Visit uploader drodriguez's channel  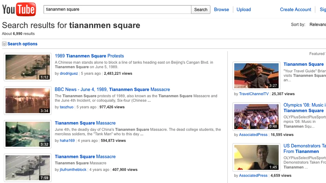[69, 73]
